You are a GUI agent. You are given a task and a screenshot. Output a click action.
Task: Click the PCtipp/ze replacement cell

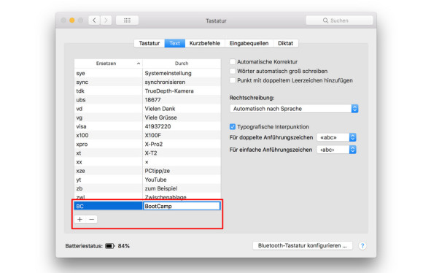[x=182, y=171]
